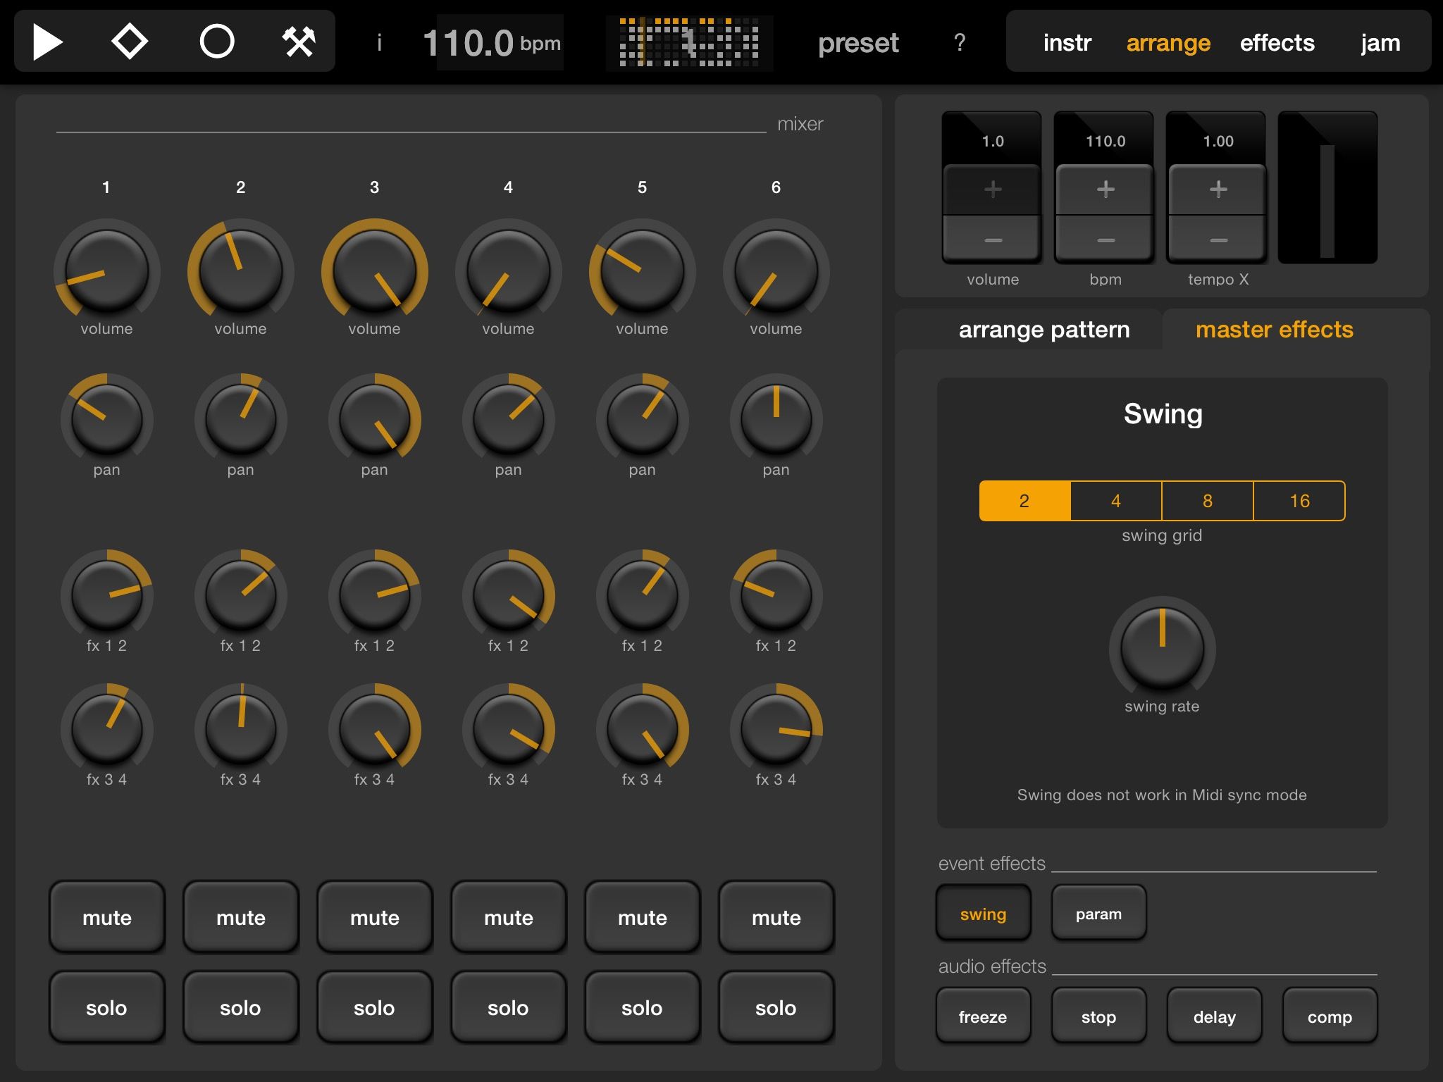Mute mixer channel 2
Image resolution: width=1443 pixels, height=1082 pixels.
click(241, 917)
